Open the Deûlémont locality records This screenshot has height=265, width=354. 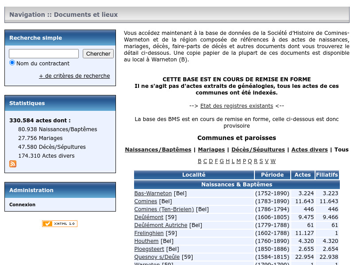[x=148, y=217]
